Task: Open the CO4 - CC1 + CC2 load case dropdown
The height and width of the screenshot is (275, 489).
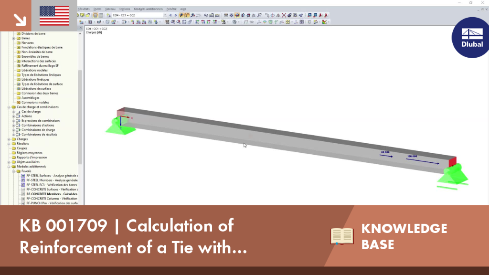Action: (140, 15)
